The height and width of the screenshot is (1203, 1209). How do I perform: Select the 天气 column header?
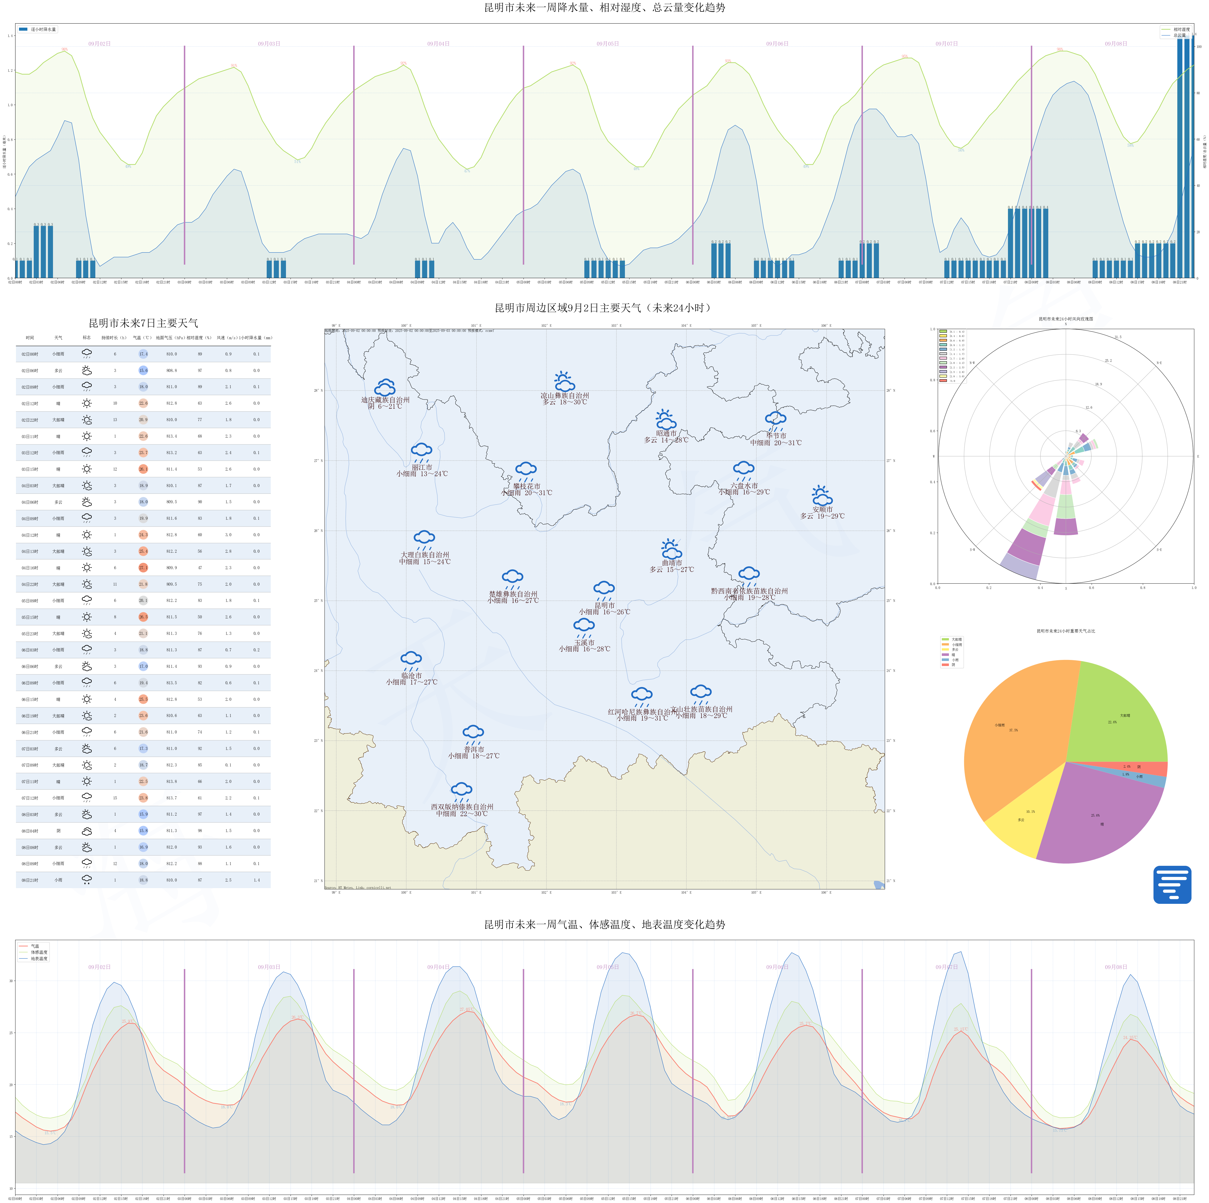tap(58, 338)
